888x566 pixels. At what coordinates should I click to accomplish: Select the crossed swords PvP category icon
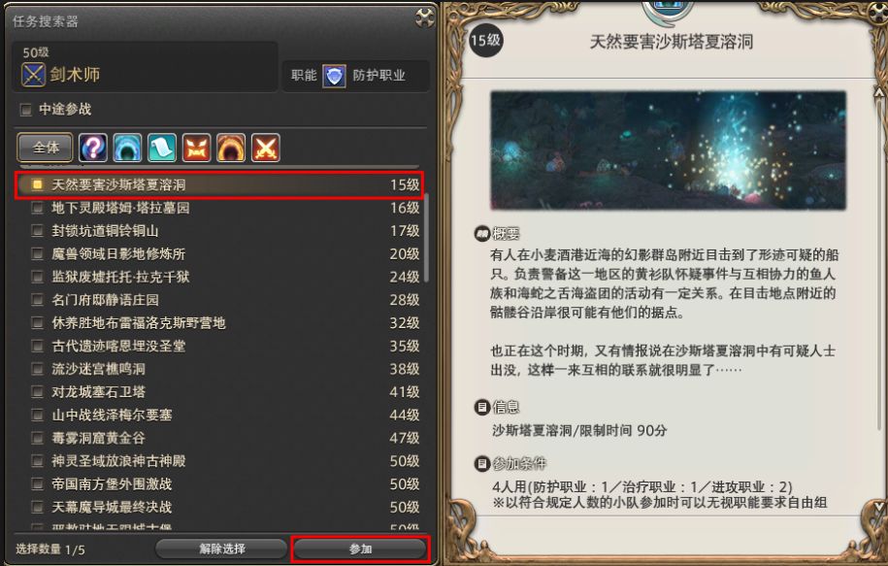(x=266, y=148)
